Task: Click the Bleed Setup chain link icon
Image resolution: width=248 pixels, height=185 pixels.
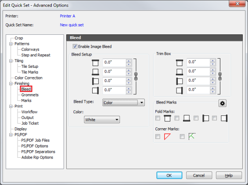Action: click(x=136, y=76)
